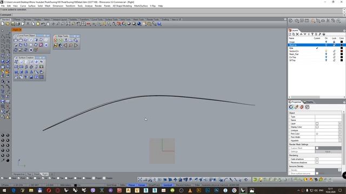Image resolution: width=346 pixels, height=194 pixels.
Task: Click the Object properties icon in Properties panel
Action: click(x=291, y=107)
